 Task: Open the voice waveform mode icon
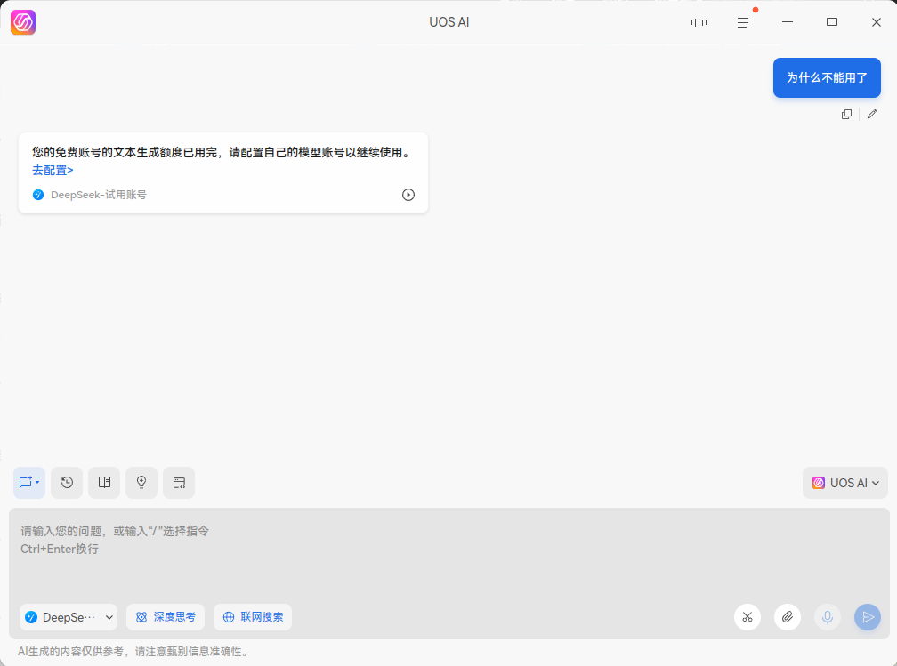click(699, 22)
